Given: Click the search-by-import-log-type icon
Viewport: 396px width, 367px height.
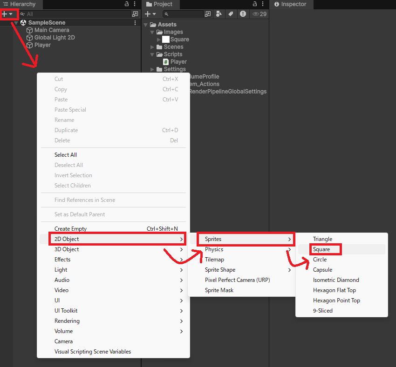Looking at the screenshot, I should coord(243,14).
